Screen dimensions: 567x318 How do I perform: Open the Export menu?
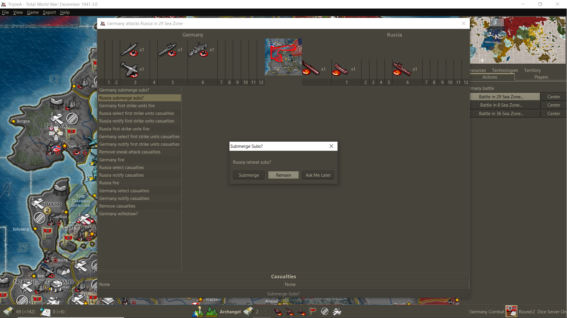[49, 12]
